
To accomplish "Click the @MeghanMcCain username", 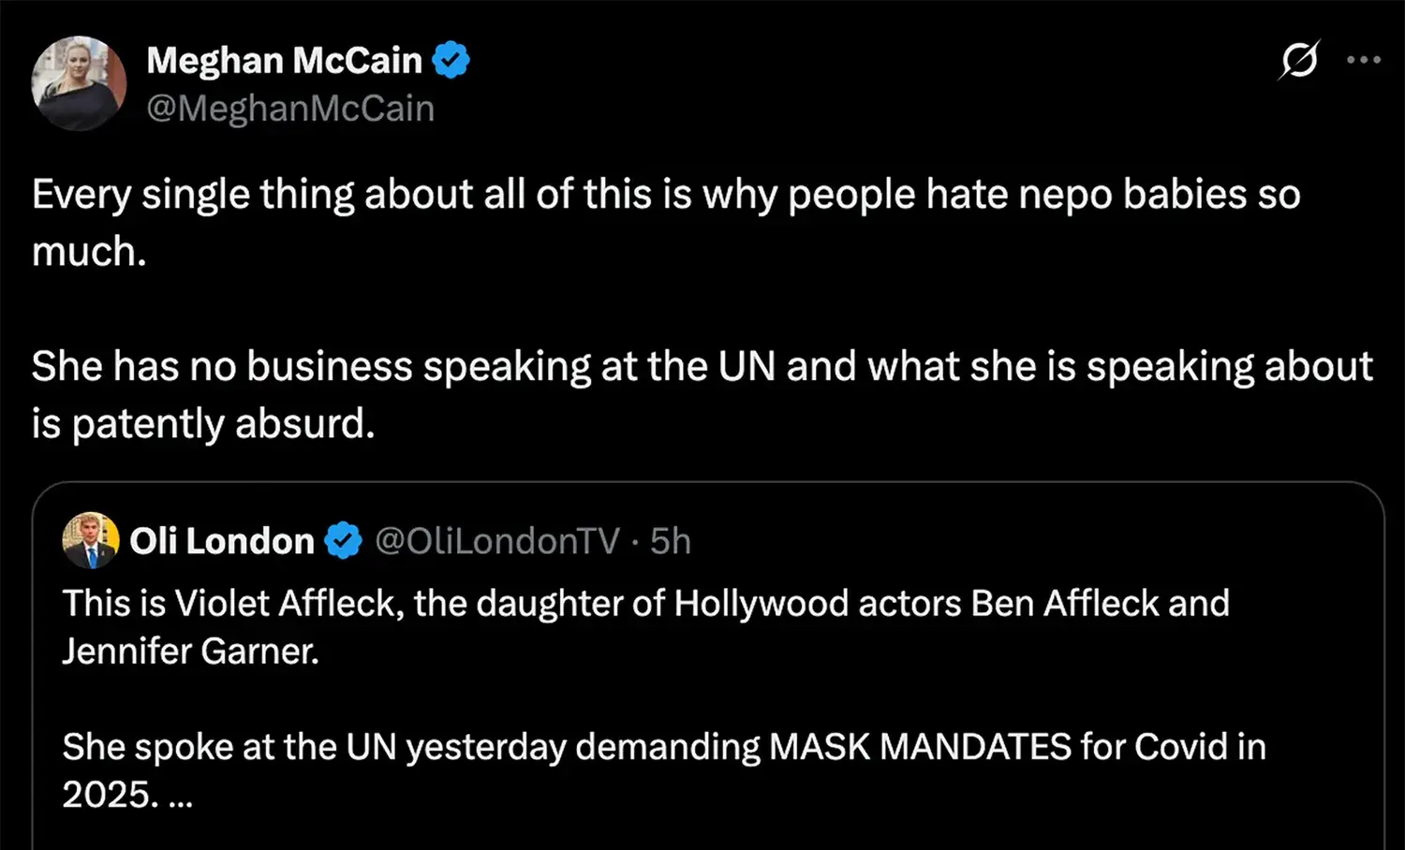I will click(290, 108).
